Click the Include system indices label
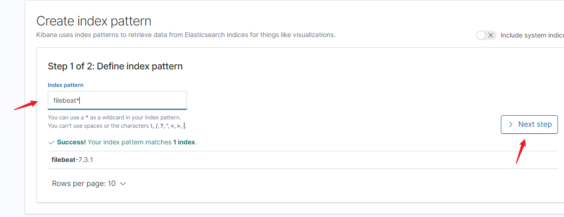The height and width of the screenshot is (217, 564). 532,35
